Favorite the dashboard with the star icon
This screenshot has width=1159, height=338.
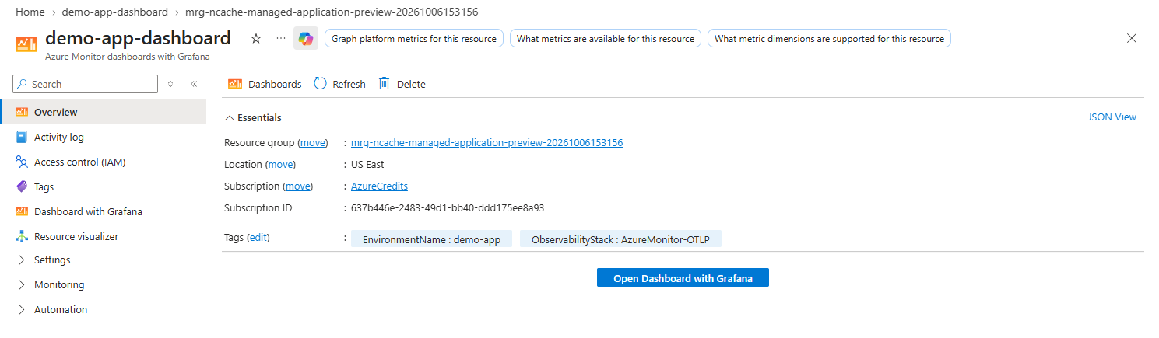(x=256, y=38)
